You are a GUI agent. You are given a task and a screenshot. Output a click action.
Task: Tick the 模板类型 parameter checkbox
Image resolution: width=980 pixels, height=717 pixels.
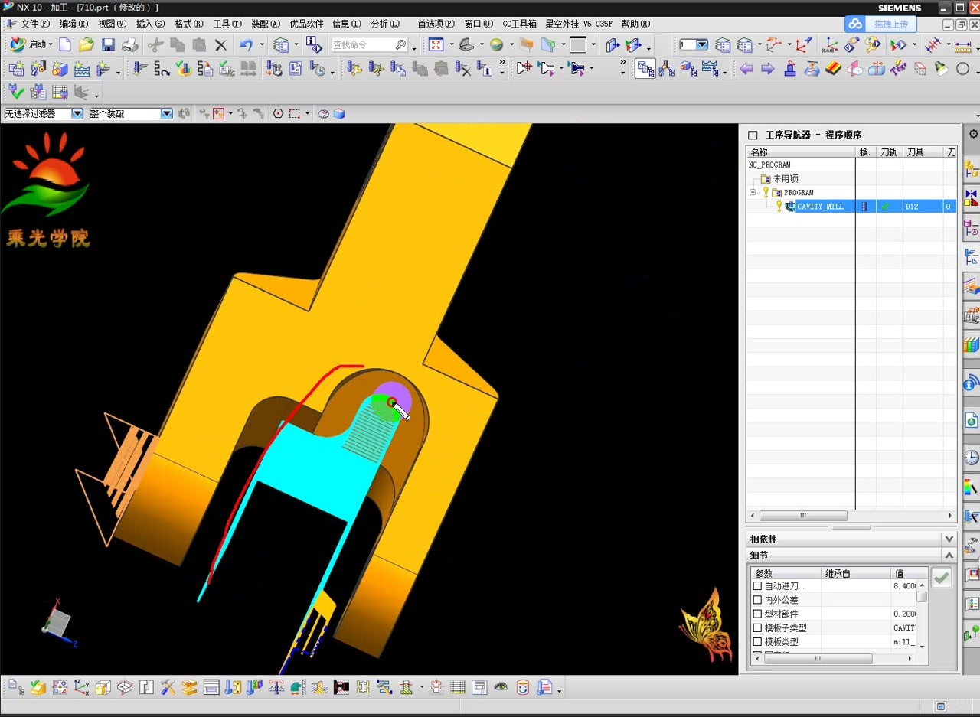point(757,642)
